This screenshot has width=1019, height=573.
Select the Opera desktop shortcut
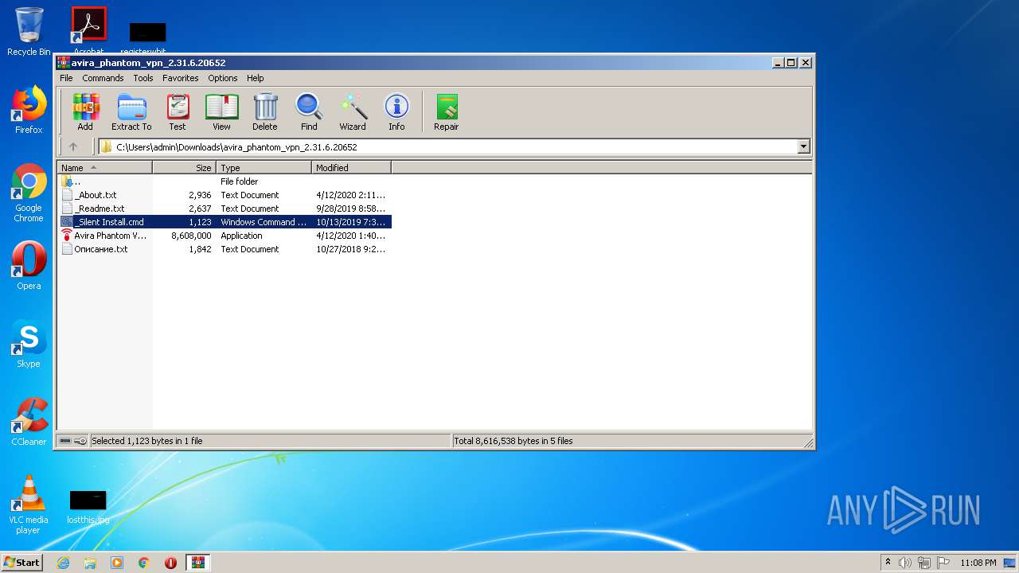click(x=29, y=266)
